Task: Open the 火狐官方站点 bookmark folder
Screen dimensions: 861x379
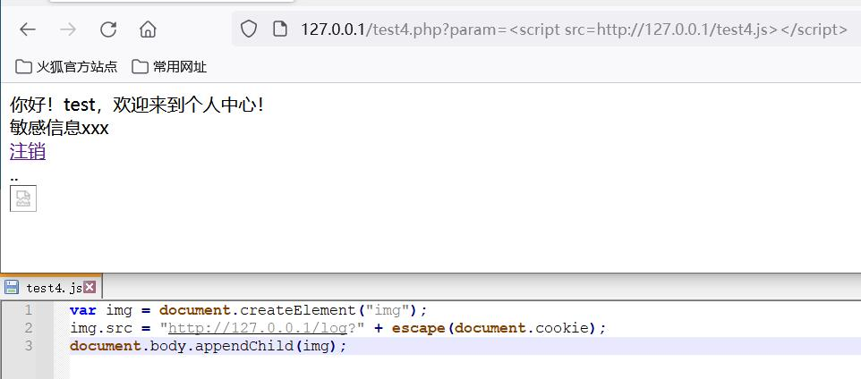Action: (x=66, y=67)
